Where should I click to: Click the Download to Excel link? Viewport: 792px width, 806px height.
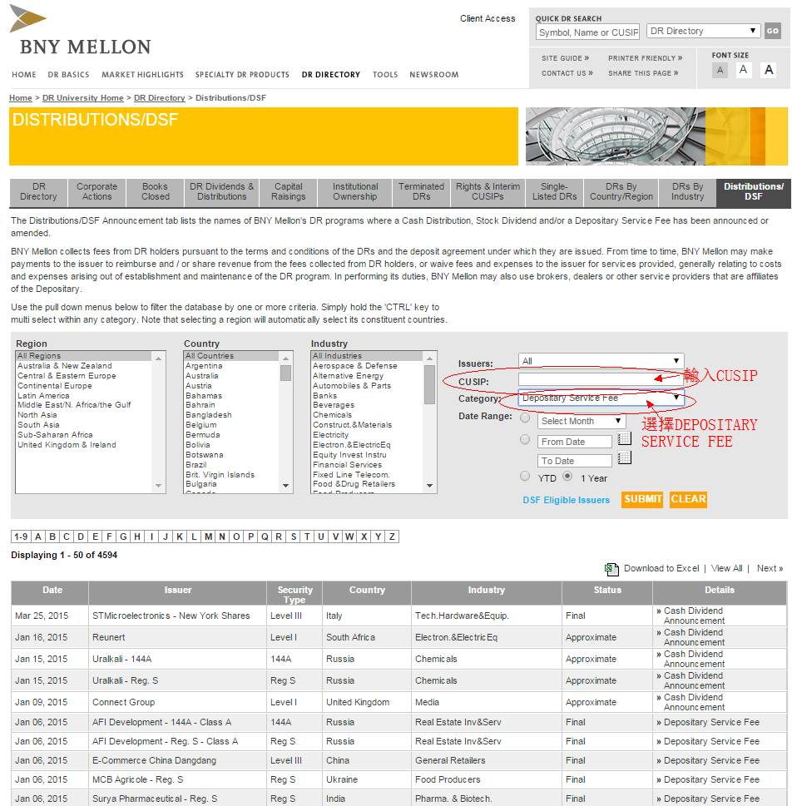[x=661, y=568]
